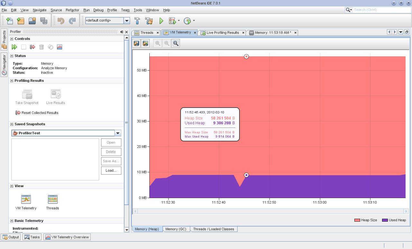Switch to Memory: 11:53:18 AM tab

tap(273, 33)
